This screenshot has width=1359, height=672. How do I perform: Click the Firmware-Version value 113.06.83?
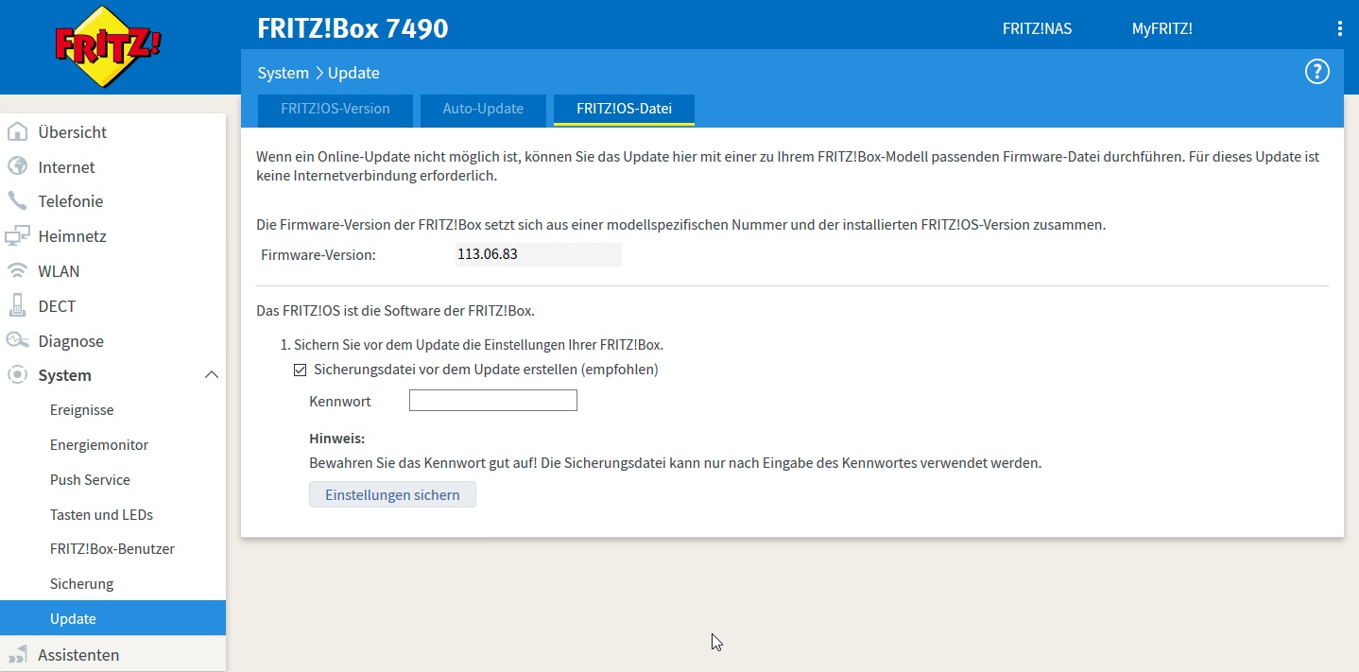tap(538, 254)
